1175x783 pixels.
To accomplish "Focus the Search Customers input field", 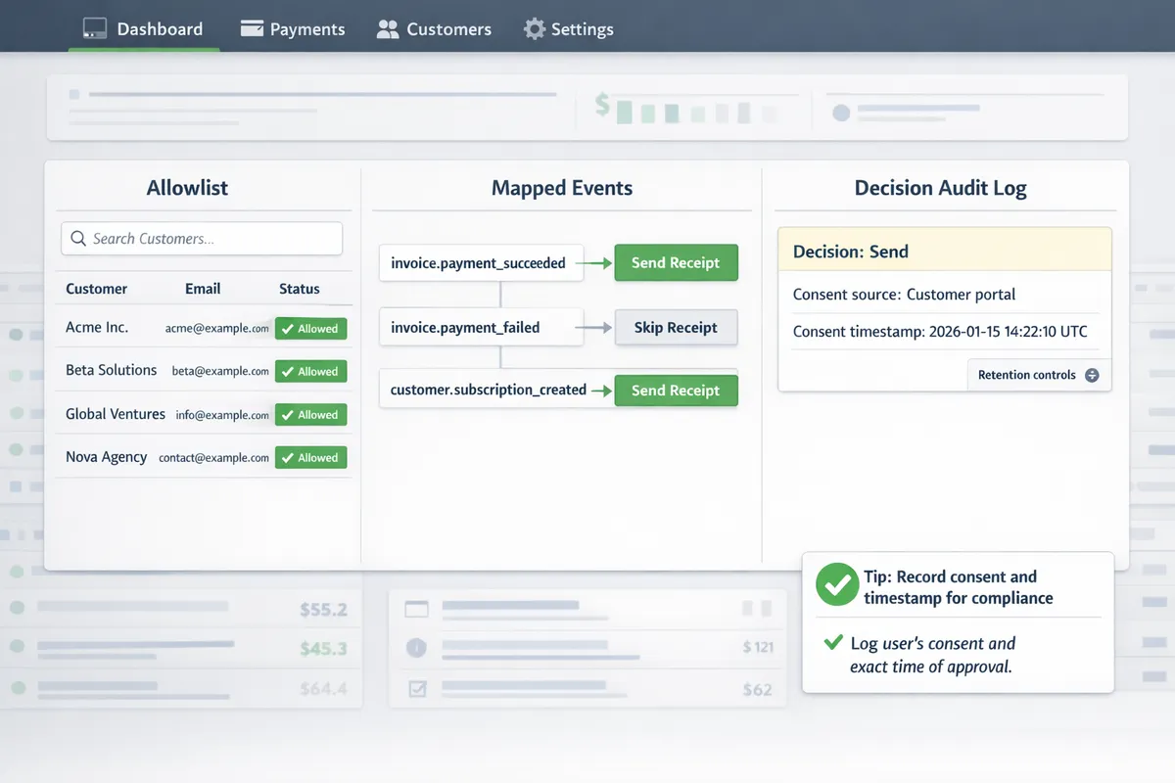I will click(211, 239).
